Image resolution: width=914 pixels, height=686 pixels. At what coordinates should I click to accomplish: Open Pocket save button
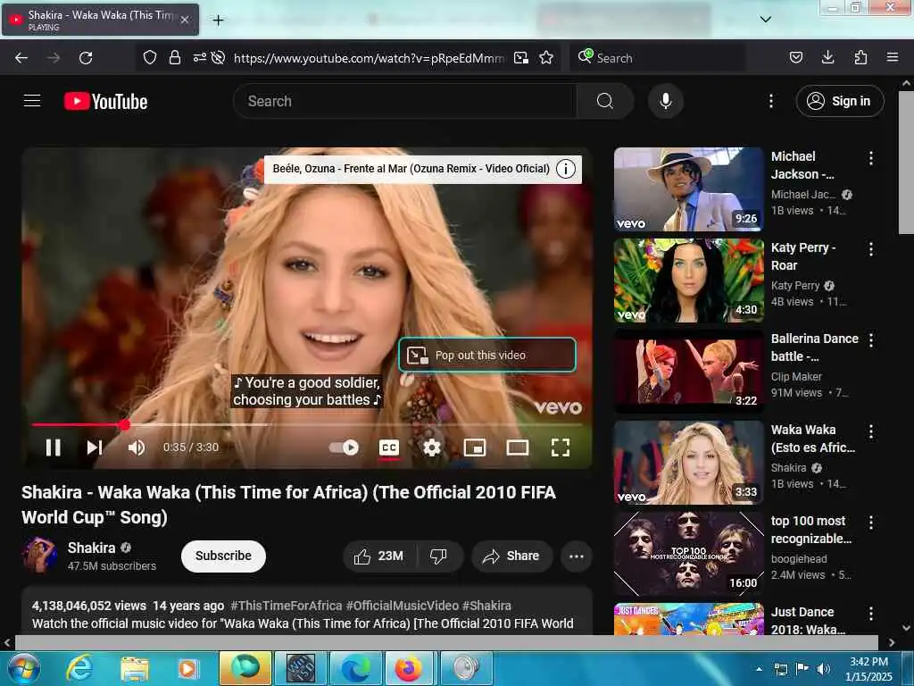[796, 58]
